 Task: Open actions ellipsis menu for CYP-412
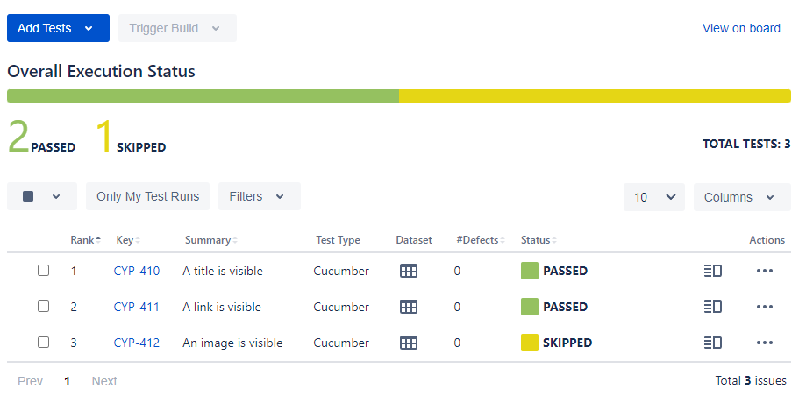[x=765, y=343]
